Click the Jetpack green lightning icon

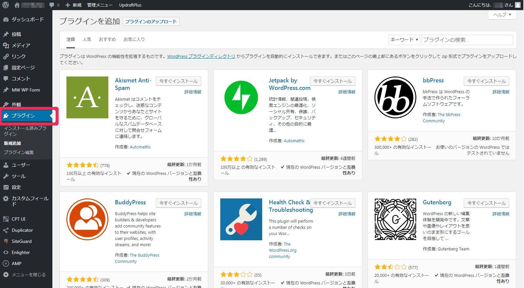tap(241, 97)
